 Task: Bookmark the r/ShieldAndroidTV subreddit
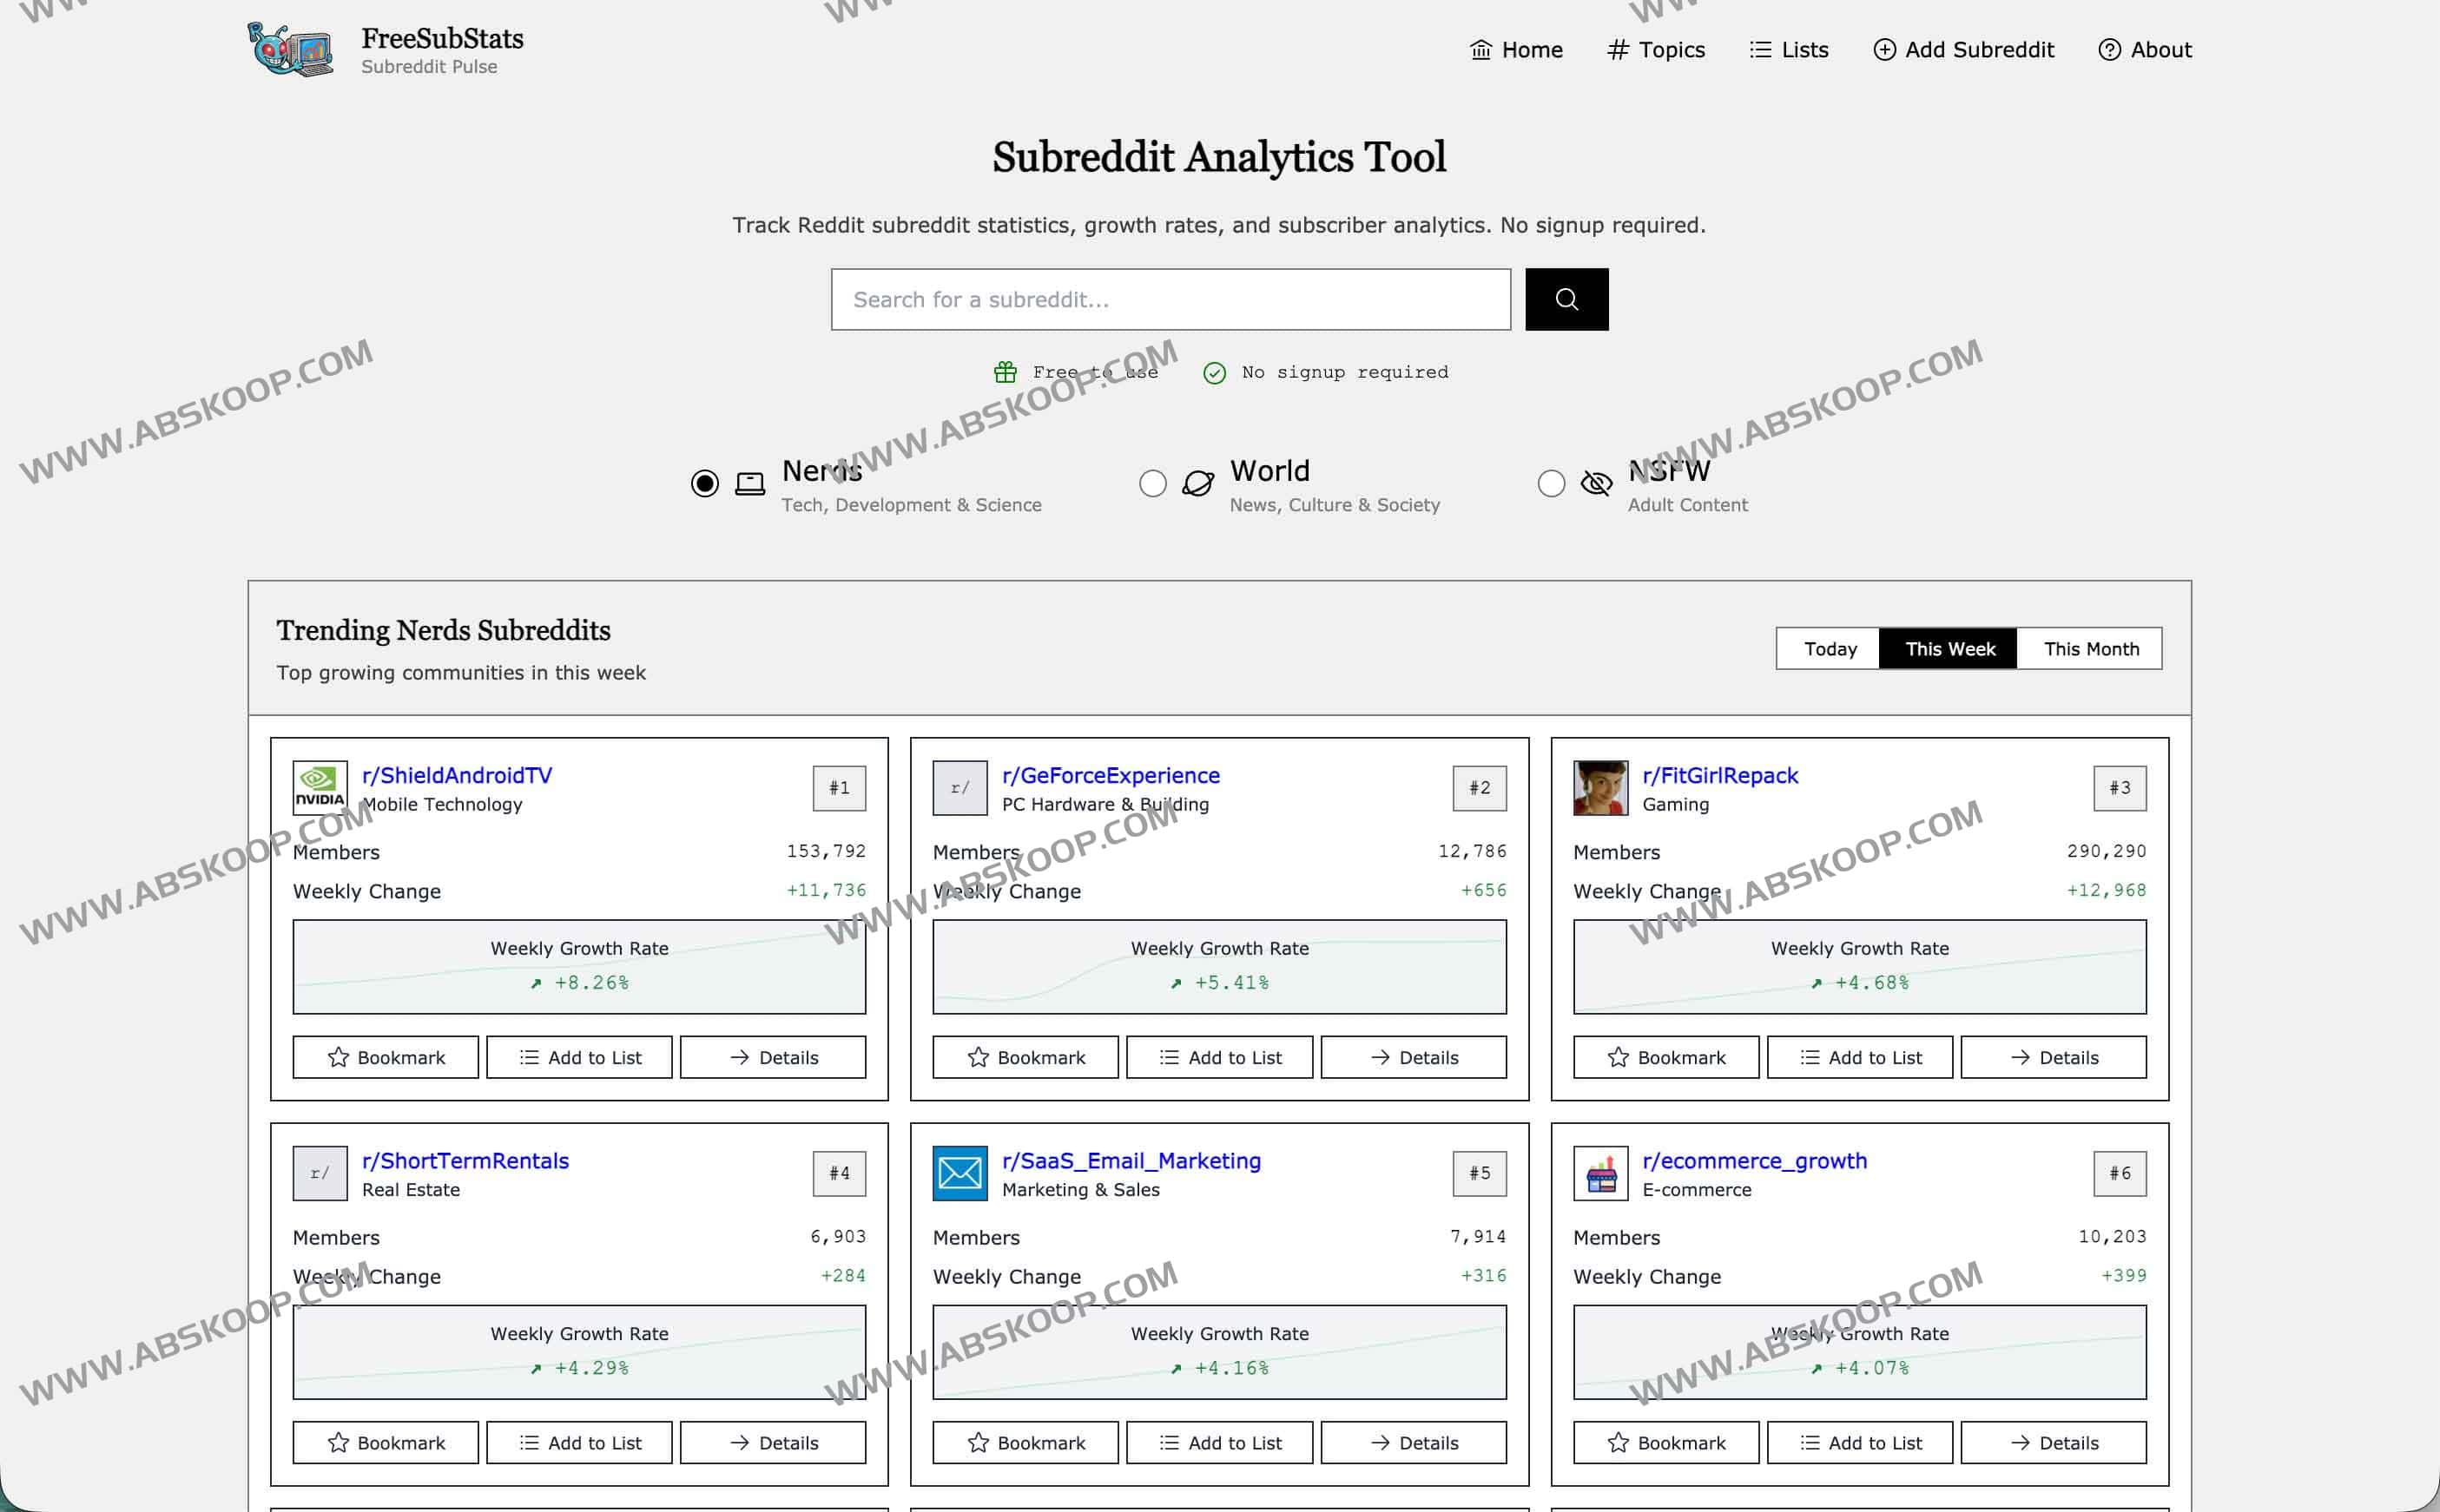[386, 1057]
